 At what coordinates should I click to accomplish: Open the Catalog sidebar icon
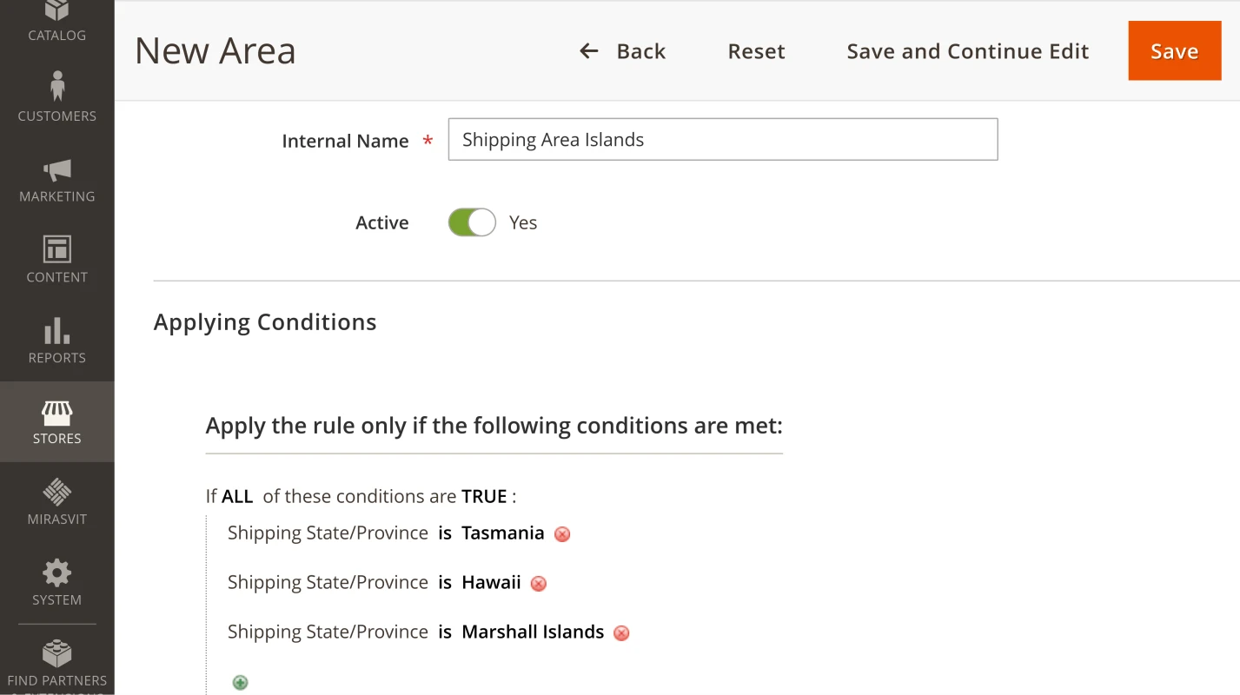56,12
